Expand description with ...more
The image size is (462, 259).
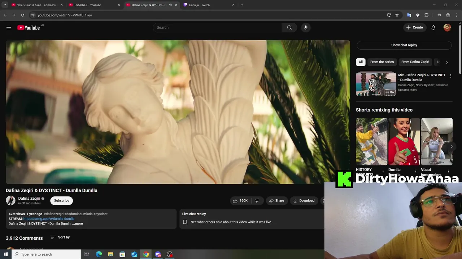point(78,224)
